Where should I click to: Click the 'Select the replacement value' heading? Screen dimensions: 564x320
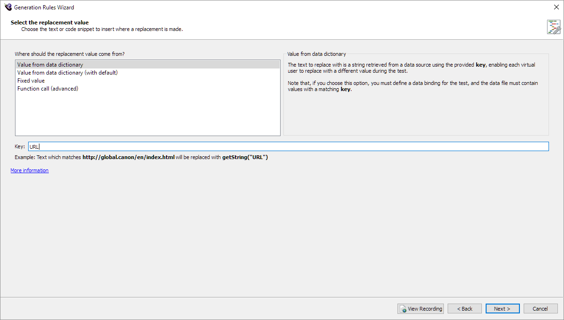pos(50,23)
